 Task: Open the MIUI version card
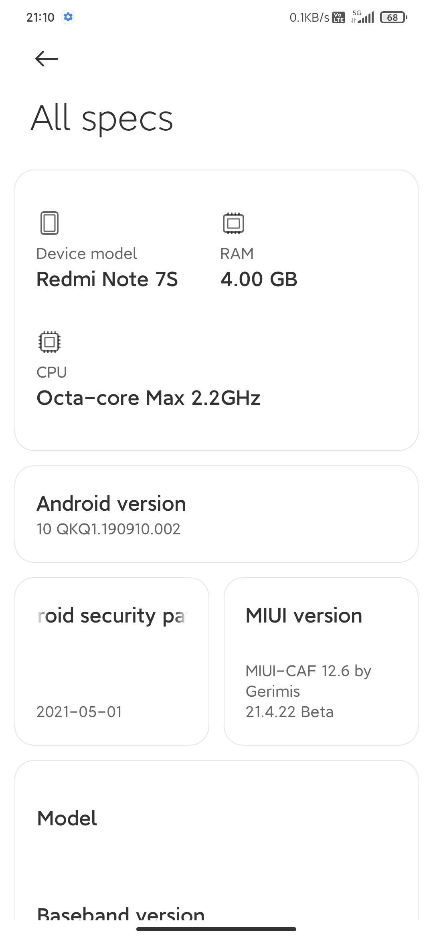click(x=321, y=661)
